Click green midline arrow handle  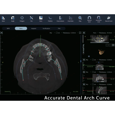[40, 56]
